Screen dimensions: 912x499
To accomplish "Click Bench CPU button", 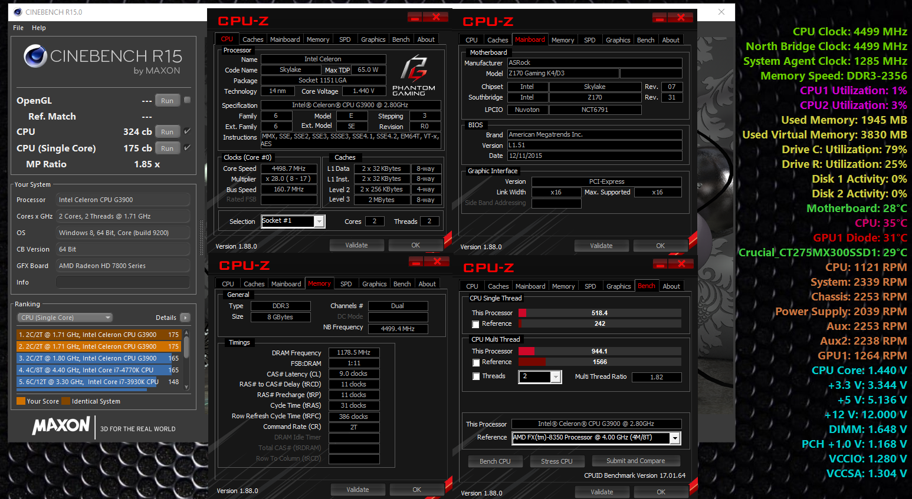I will [495, 461].
